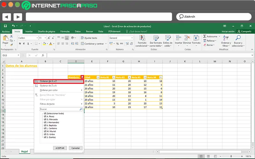Apply bold with N button
The width and height of the screenshot is (255, 159).
point(20,44)
